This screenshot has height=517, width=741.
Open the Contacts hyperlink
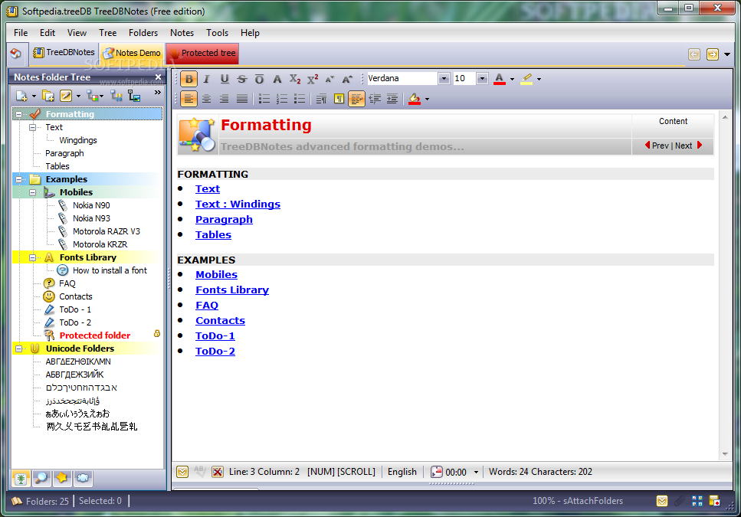point(220,321)
